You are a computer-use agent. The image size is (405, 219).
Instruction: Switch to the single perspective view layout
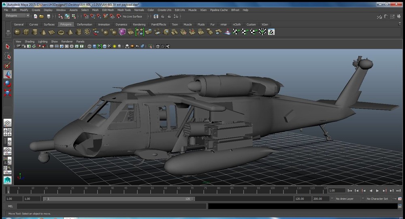(7, 123)
